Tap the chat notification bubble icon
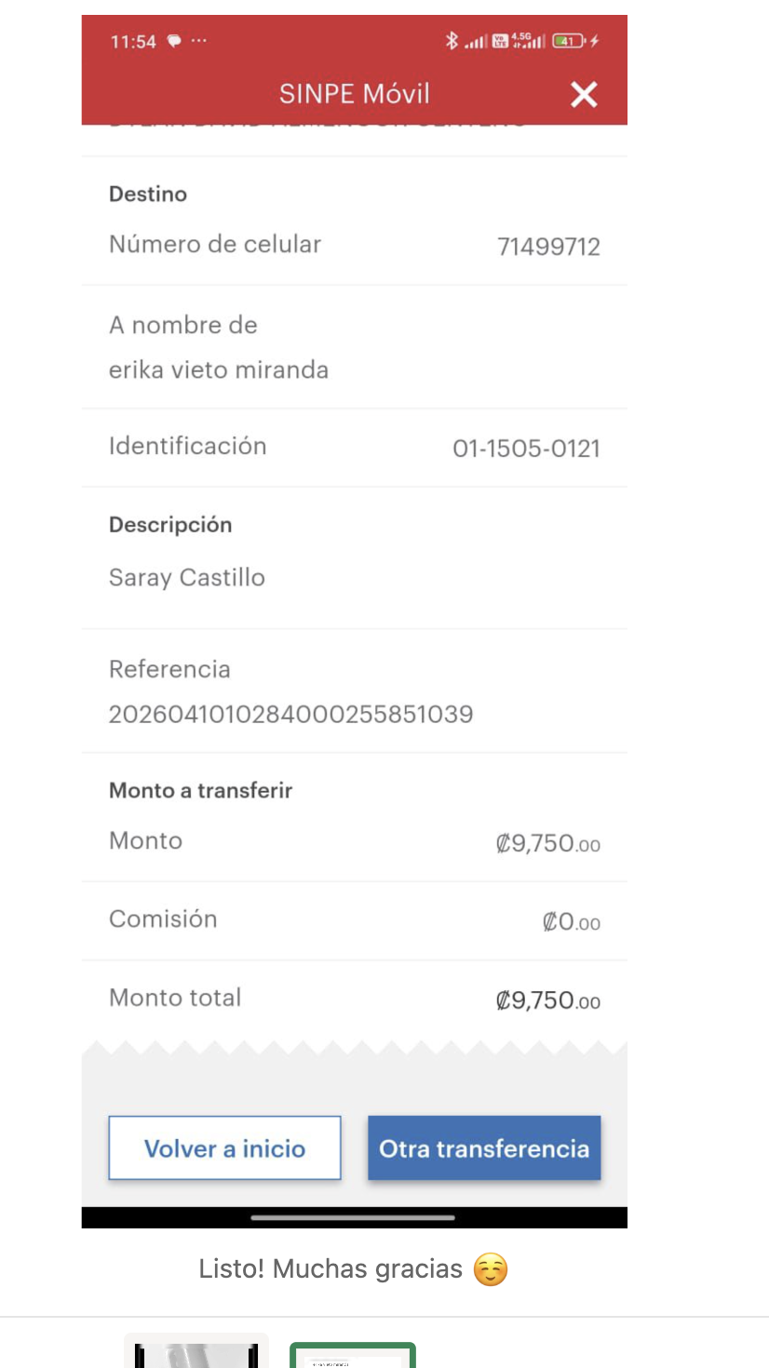769x1368 pixels. [x=174, y=41]
